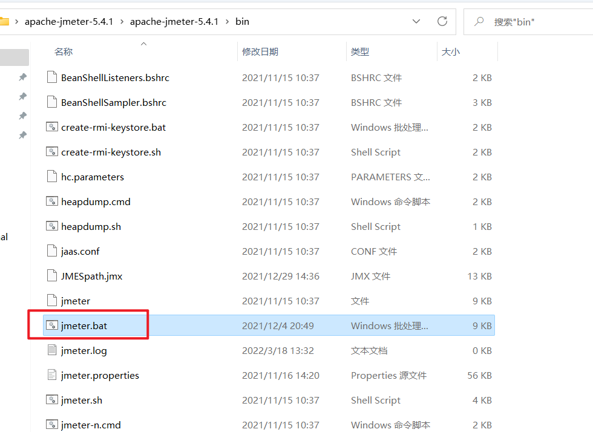Click the date 2022/3/18 13:32 of jmeter.log
The height and width of the screenshot is (432, 593).
point(278,351)
